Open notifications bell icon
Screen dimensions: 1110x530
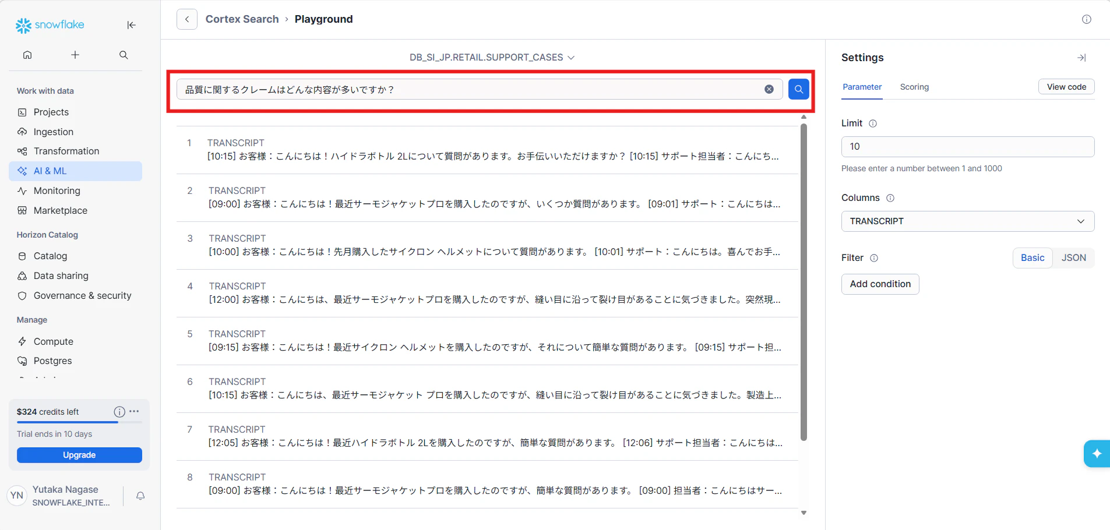click(140, 496)
